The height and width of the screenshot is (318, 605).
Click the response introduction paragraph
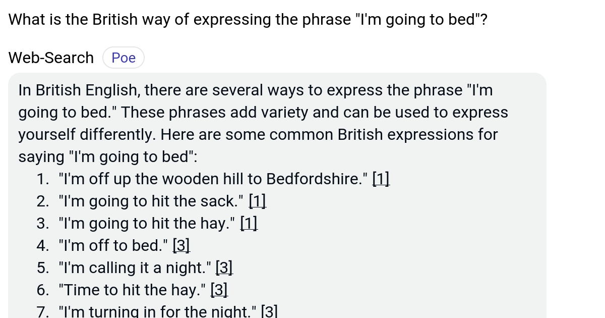[262, 123]
